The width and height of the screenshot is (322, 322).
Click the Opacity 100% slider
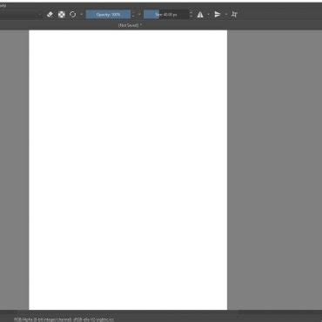click(108, 14)
